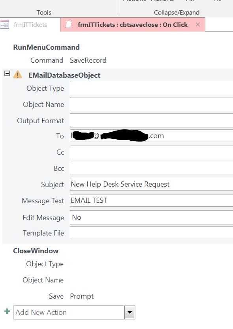Select the cbtsaveclose On Click macro tab
This screenshot has height=329, width=233.
(x=133, y=25)
